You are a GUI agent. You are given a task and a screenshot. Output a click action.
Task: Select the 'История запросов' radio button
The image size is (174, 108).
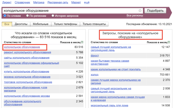click(x=53, y=16)
